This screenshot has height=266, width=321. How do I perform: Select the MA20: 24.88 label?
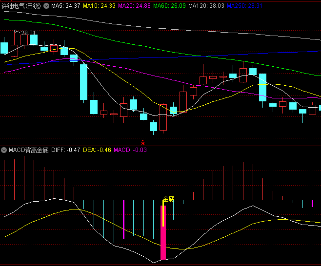[x=134, y=6]
